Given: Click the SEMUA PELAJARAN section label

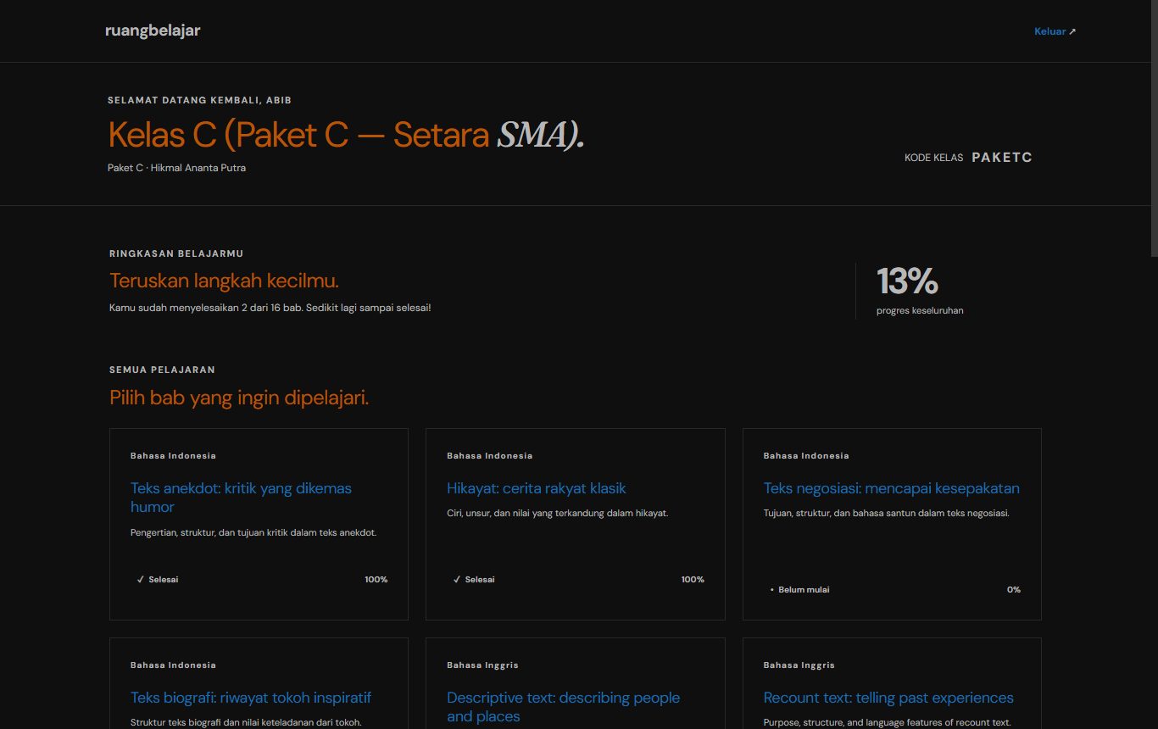Looking at the screenshot, I should pos(162,370).
